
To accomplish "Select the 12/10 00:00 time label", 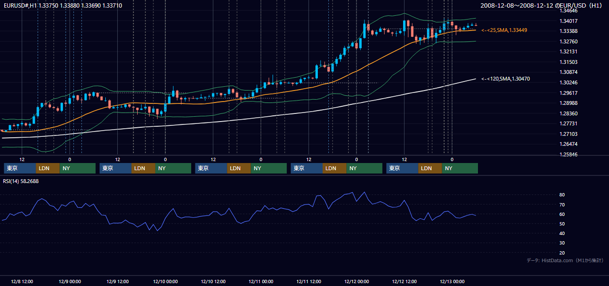I will (x=165, y=281).
